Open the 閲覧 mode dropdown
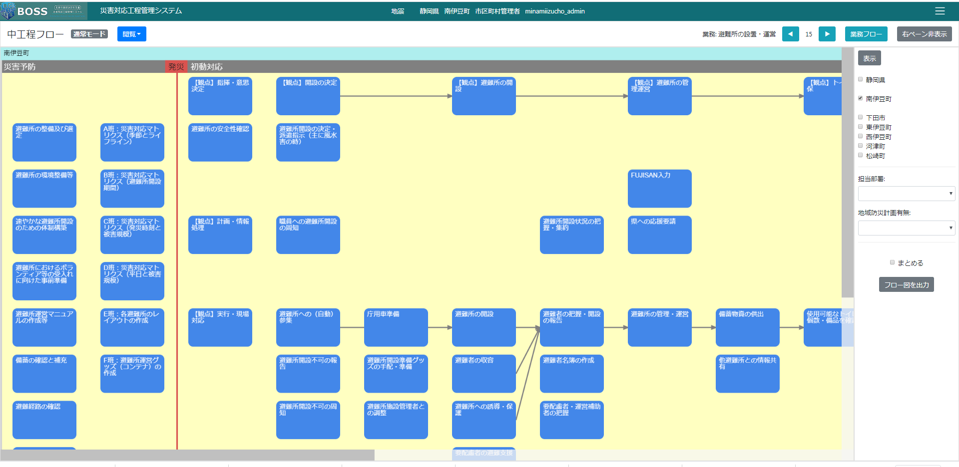Screen dimensions: 959x467 (x=131, y=34)
